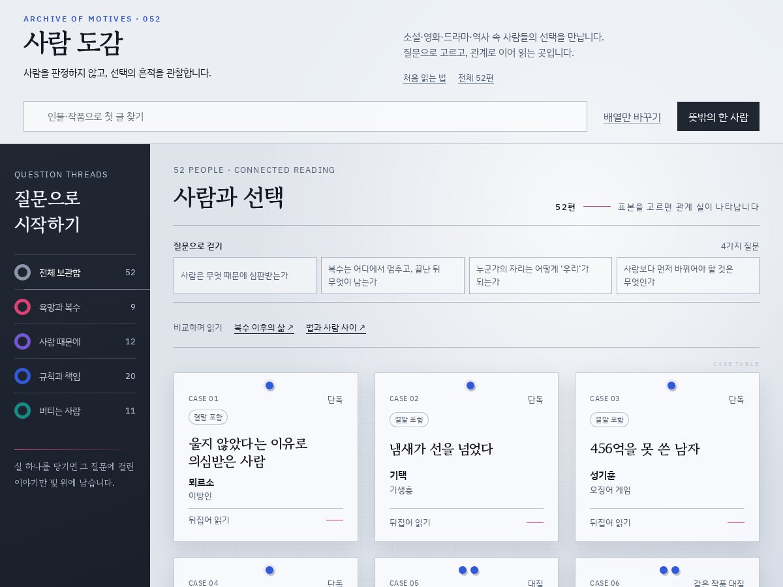Click the 52편 count next to the heading
The width and height of the screenshot is (783, 587).
point(565,207)
